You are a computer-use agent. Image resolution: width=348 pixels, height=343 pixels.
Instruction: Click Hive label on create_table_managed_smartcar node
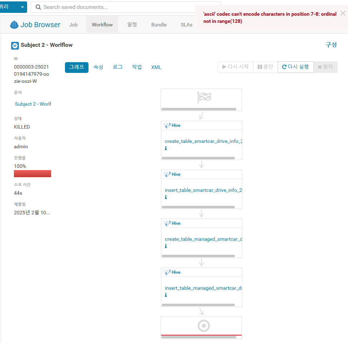pos(176,223)
